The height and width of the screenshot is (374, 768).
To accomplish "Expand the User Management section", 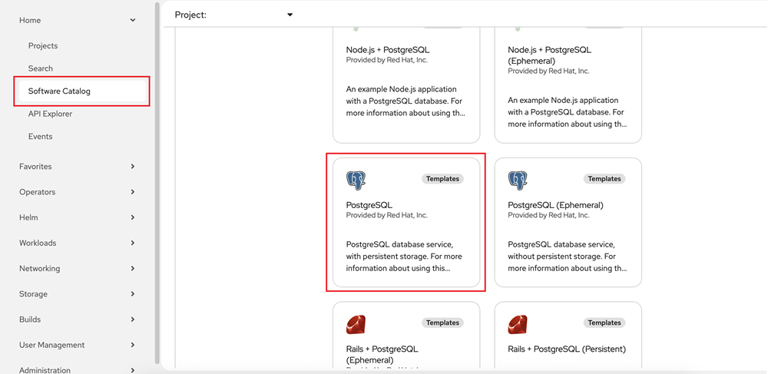I will point(78,345).
